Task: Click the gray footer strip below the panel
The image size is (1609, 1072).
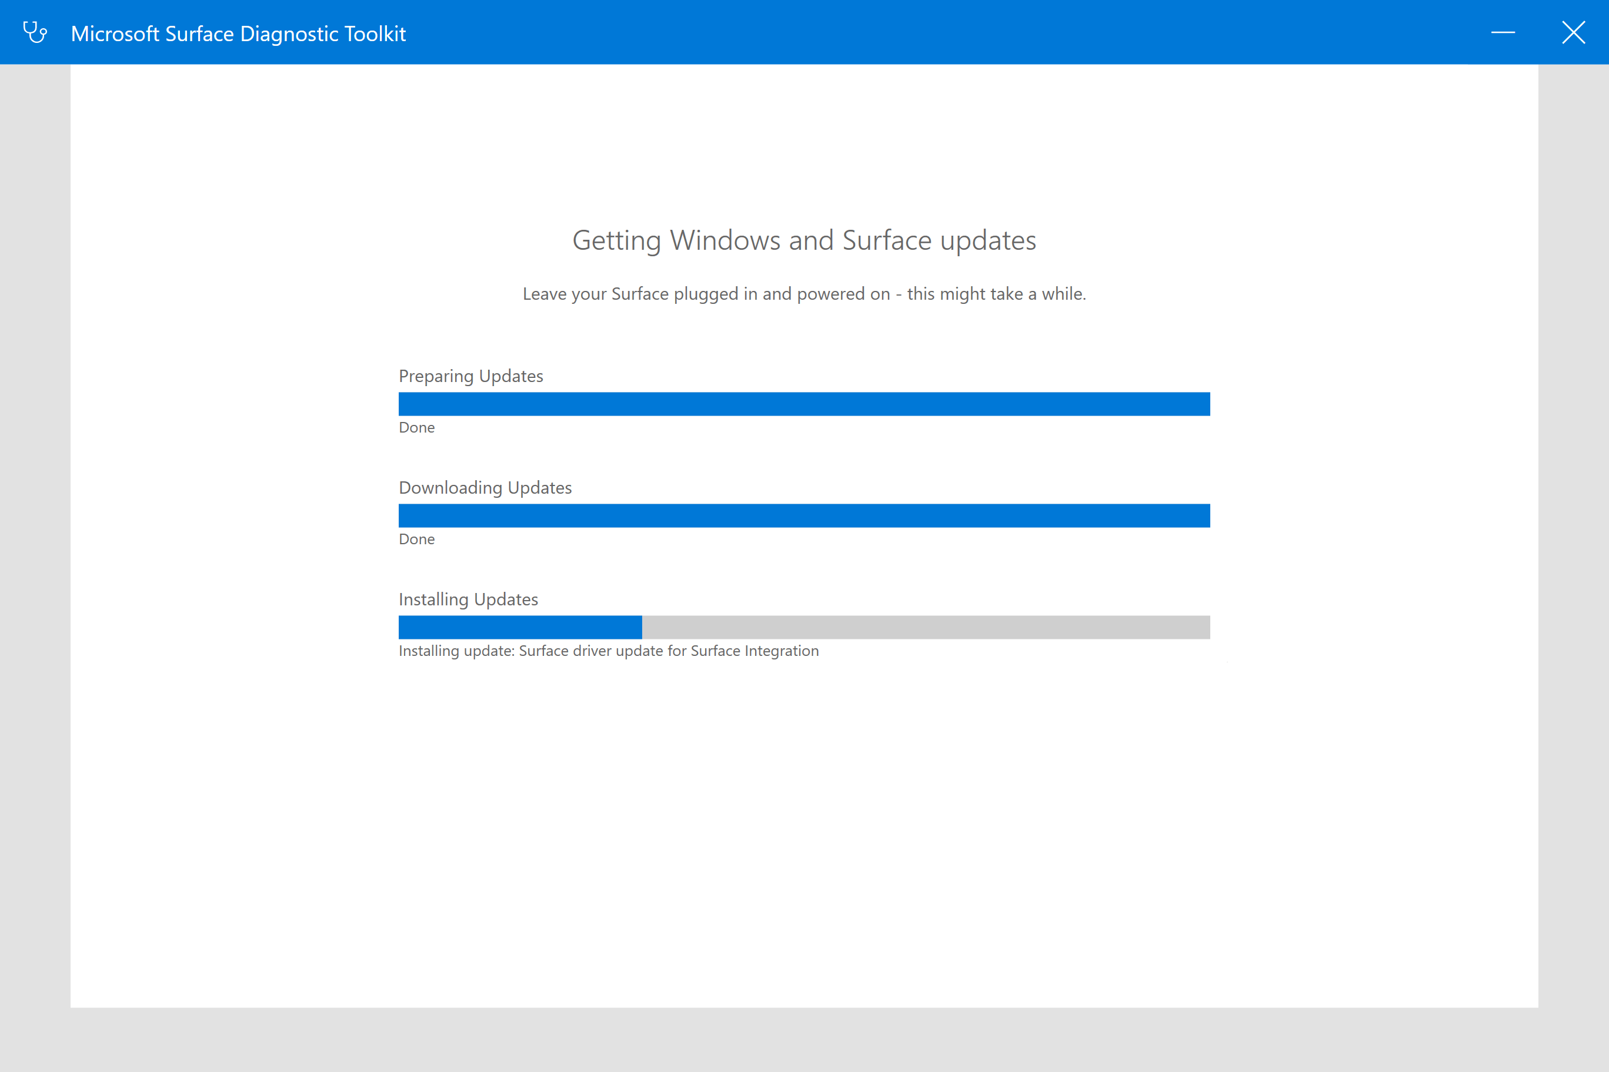Action: point(804,1039)
